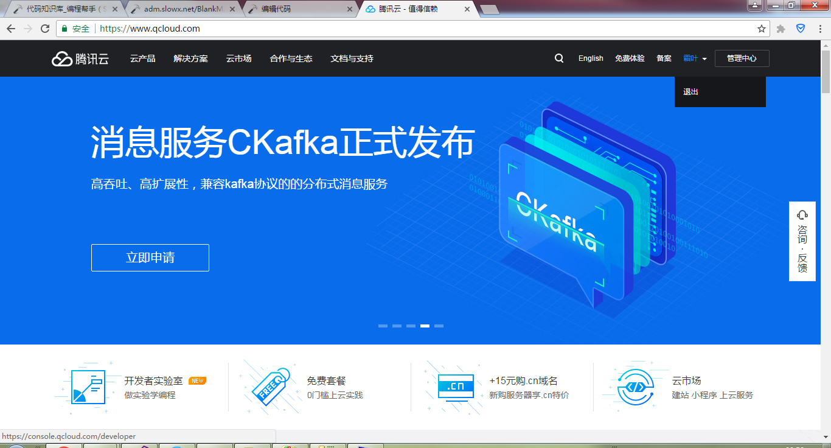The width and height of the screenshot is (831, 448).
Task: Open the 文档与支持 nav menu
Action: [x=352, y=58]
